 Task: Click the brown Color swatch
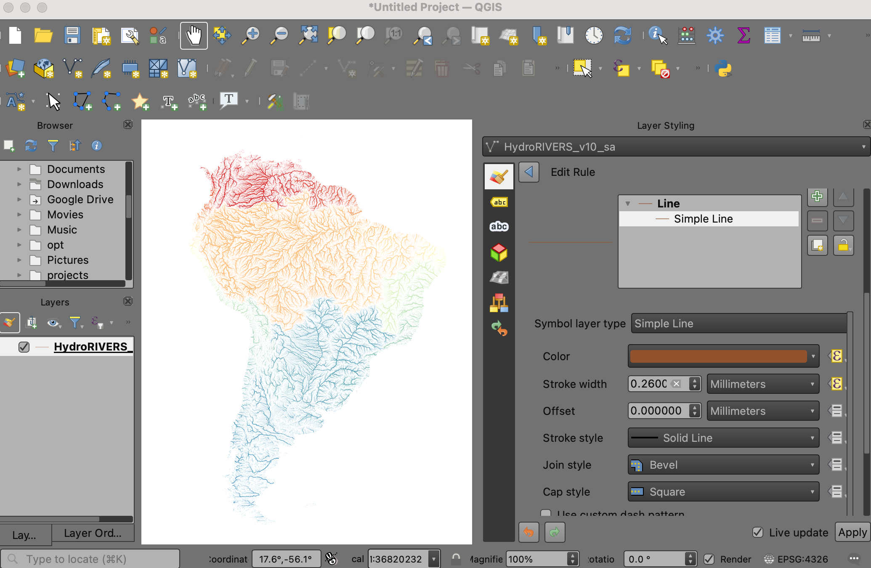click(718, 356)
